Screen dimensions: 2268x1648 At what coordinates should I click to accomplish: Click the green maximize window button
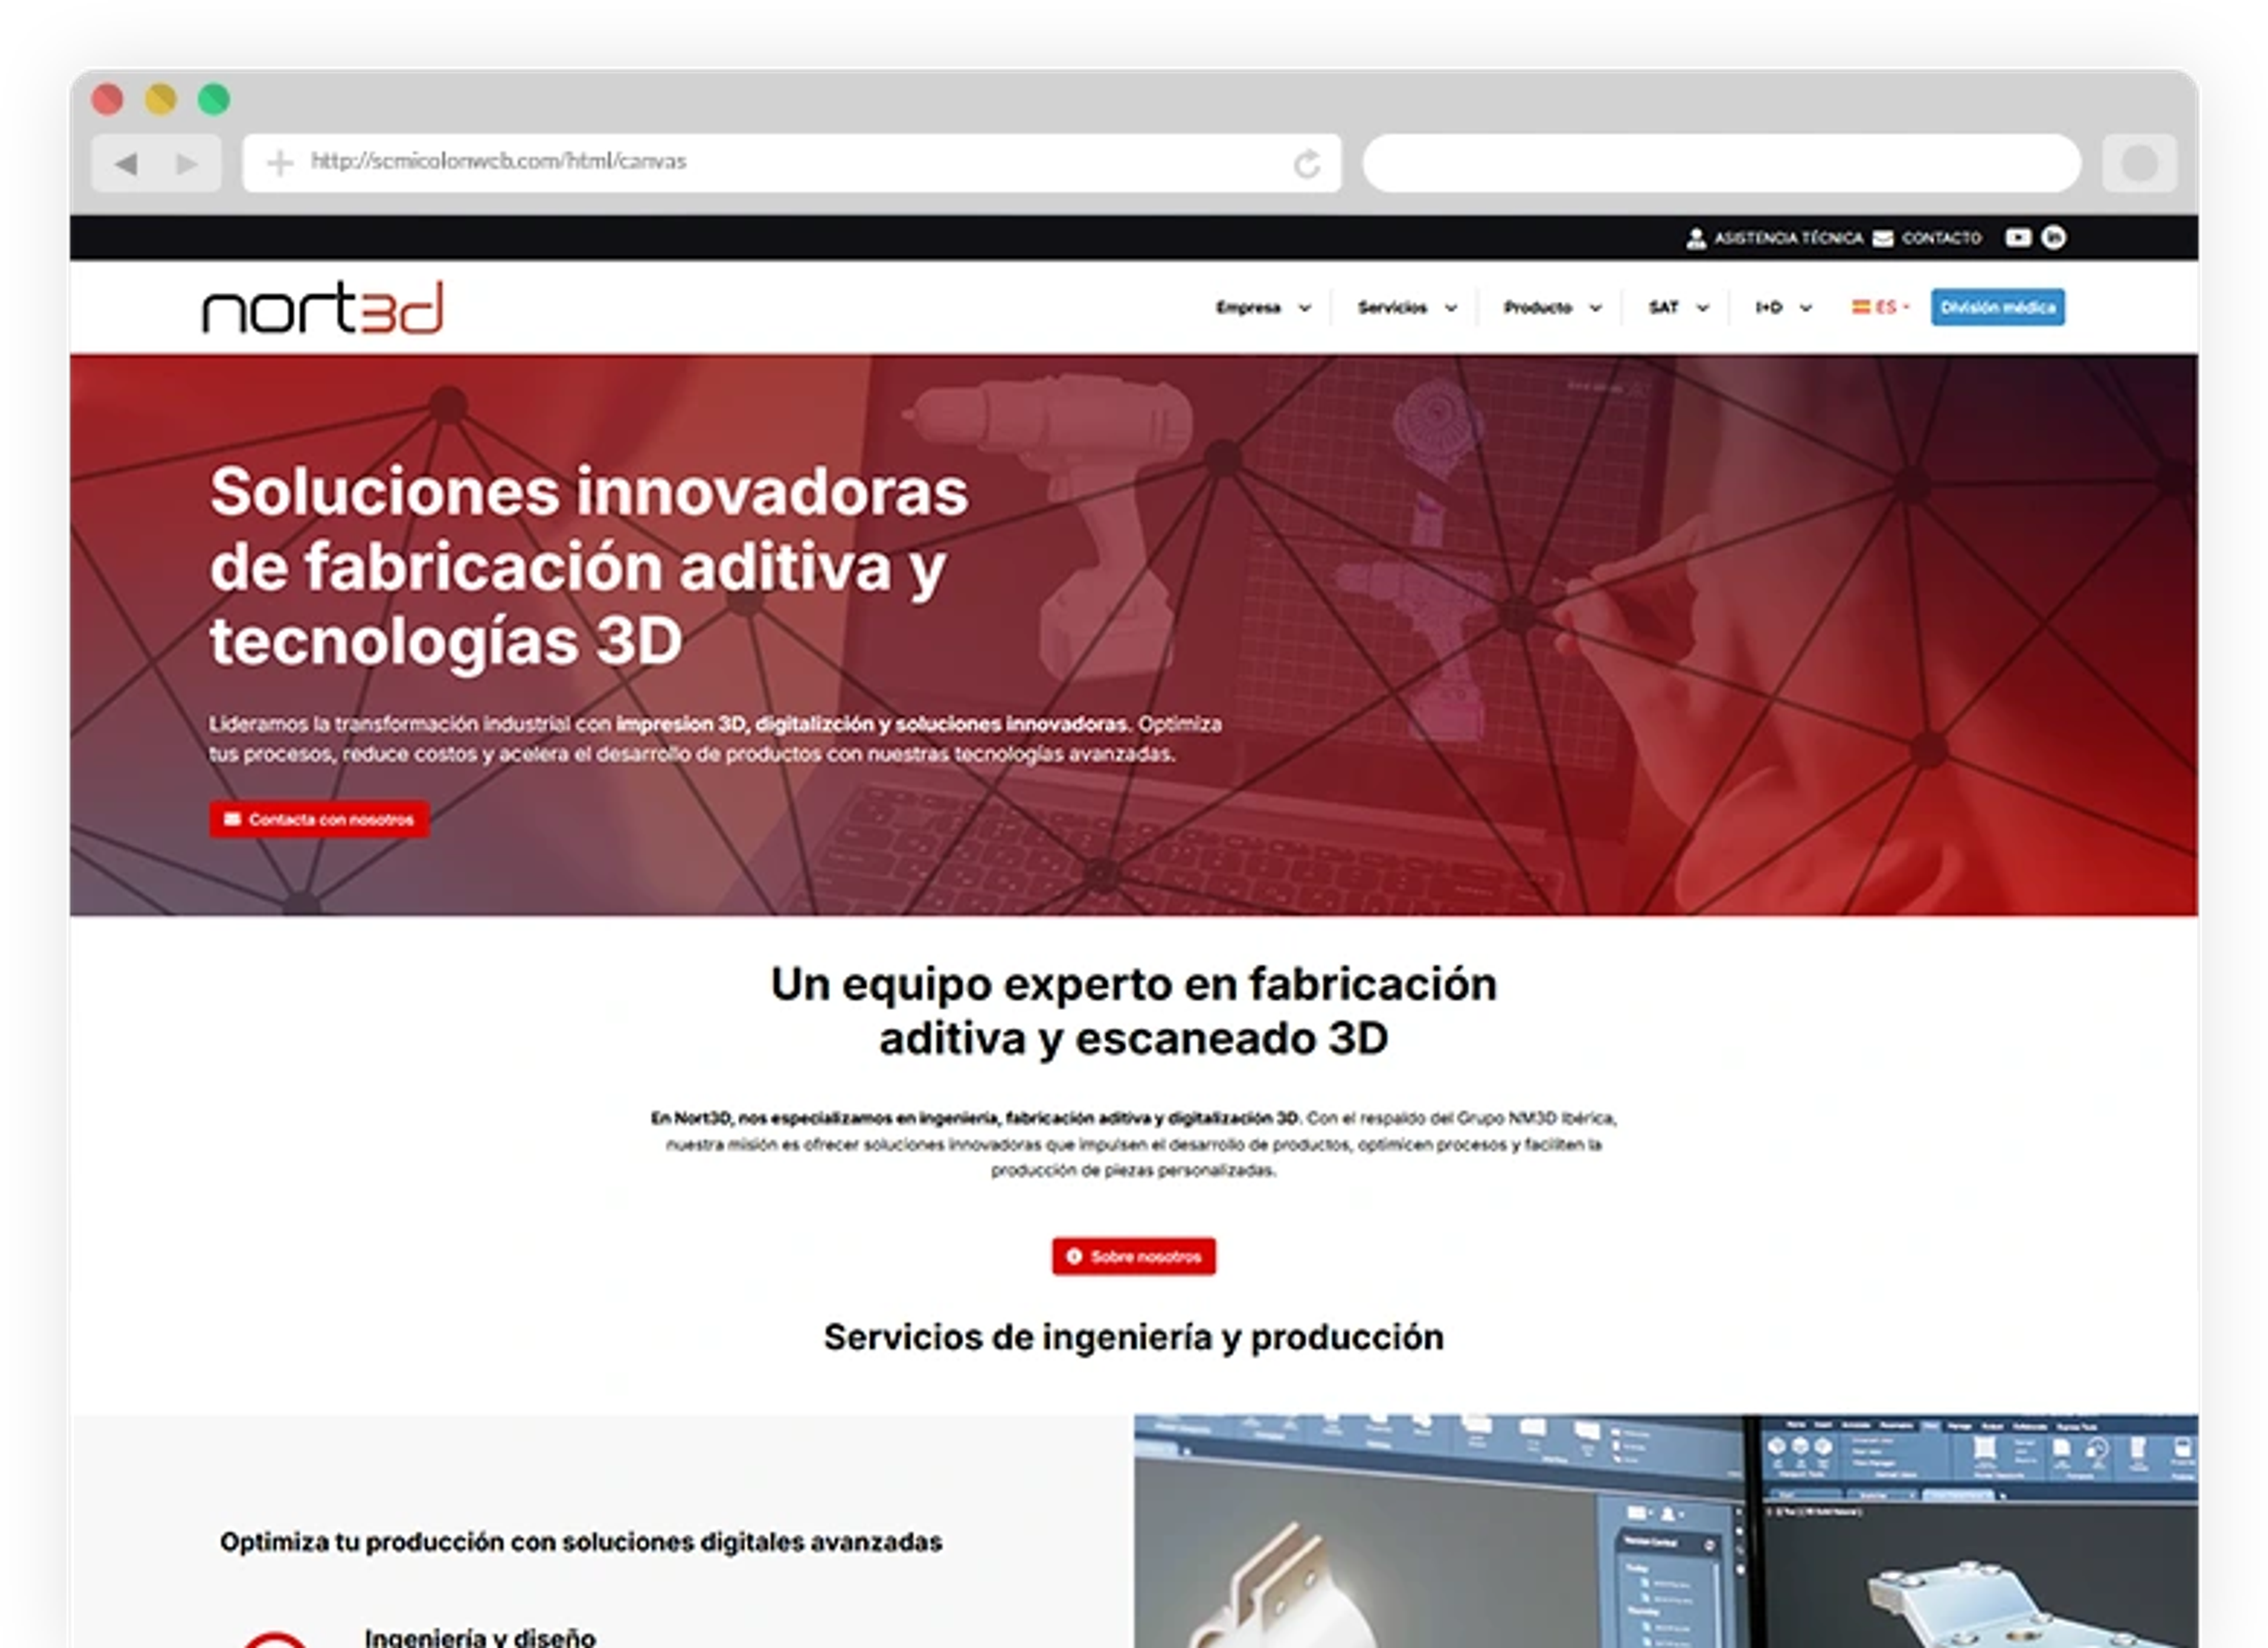tap(214, 99)
